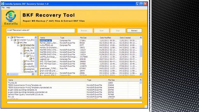Select the 'Set created 7_6_2012' folder icon
This screenshot has width=199, height=112.
coord(15,40)
